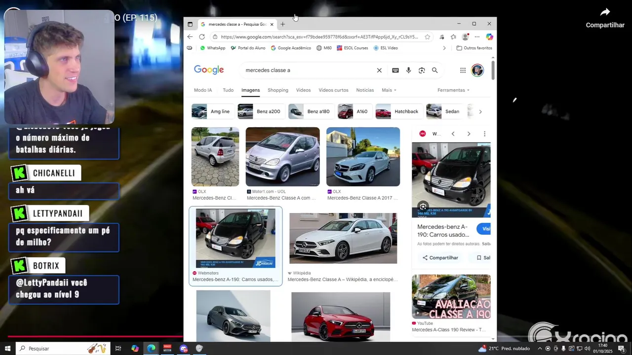632x355 pixels.
Task: Open the favorites list icon
Action: 453,36
